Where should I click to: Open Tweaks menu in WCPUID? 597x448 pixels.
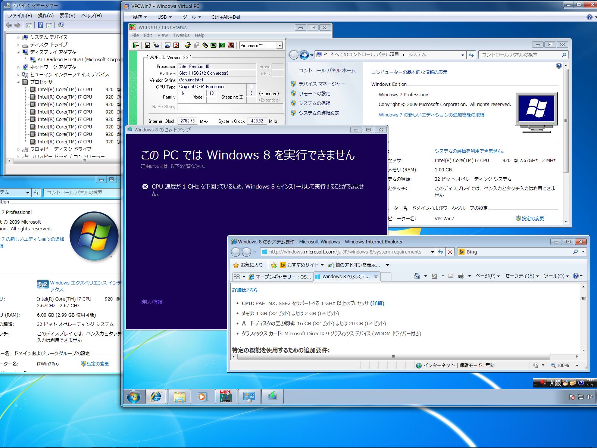coord(181,35)
